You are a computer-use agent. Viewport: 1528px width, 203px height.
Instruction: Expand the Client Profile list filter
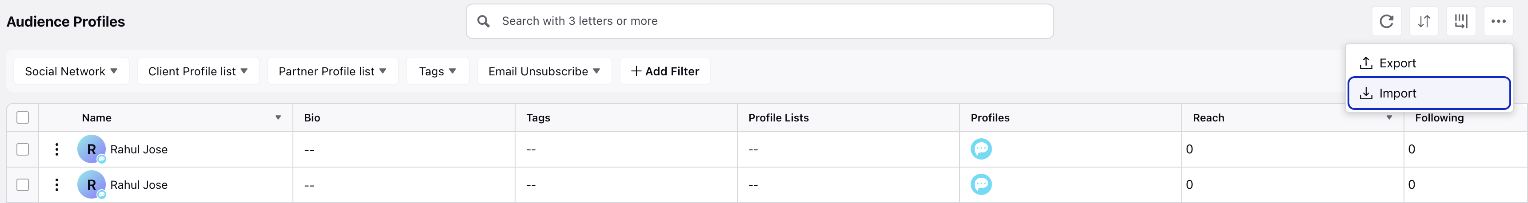click(198, 71)
